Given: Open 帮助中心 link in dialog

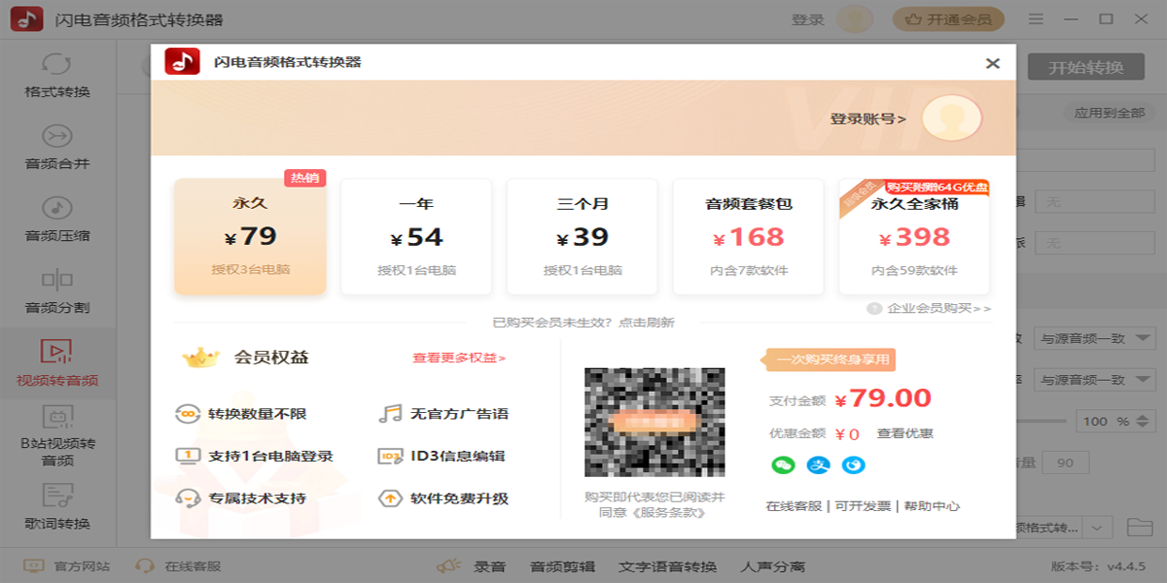Looking at the screenshot, I should [932, 506].
